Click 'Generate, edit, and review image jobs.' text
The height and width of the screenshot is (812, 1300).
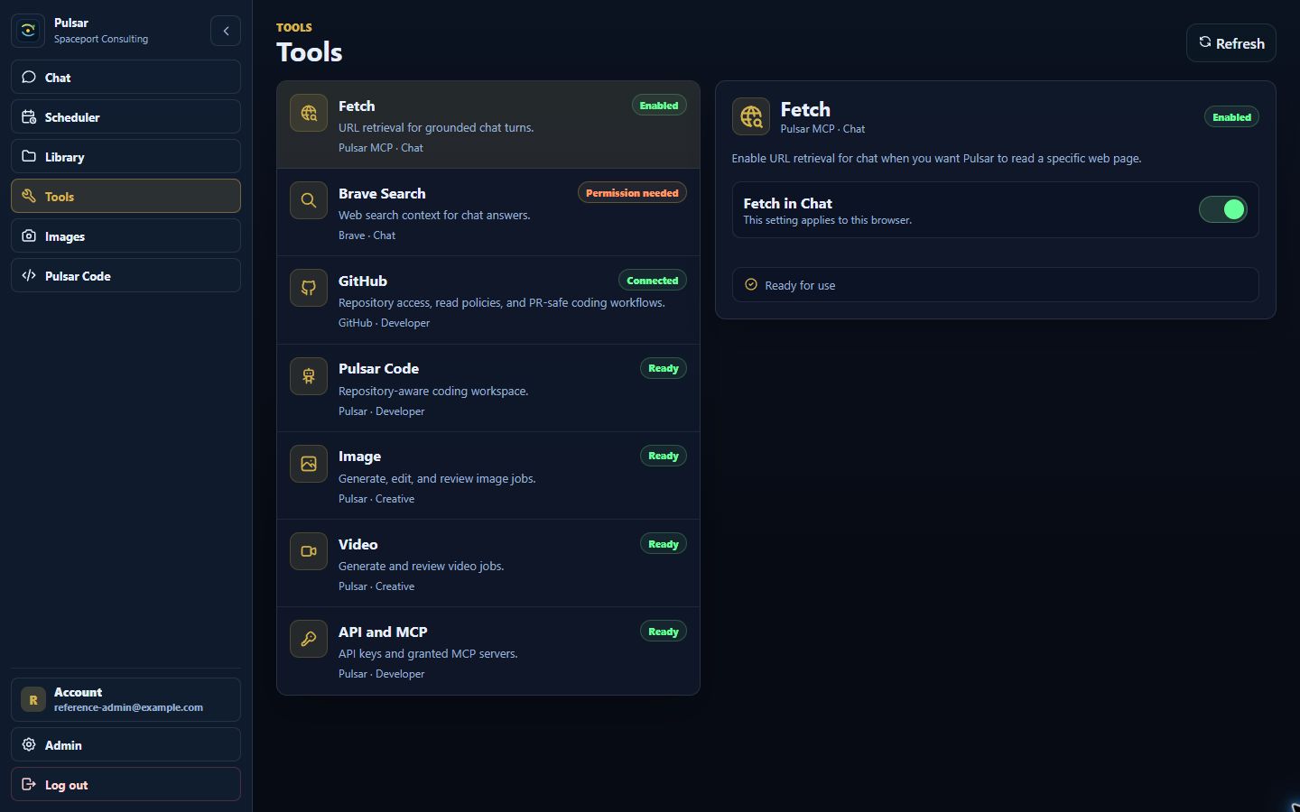coord(437,478)
